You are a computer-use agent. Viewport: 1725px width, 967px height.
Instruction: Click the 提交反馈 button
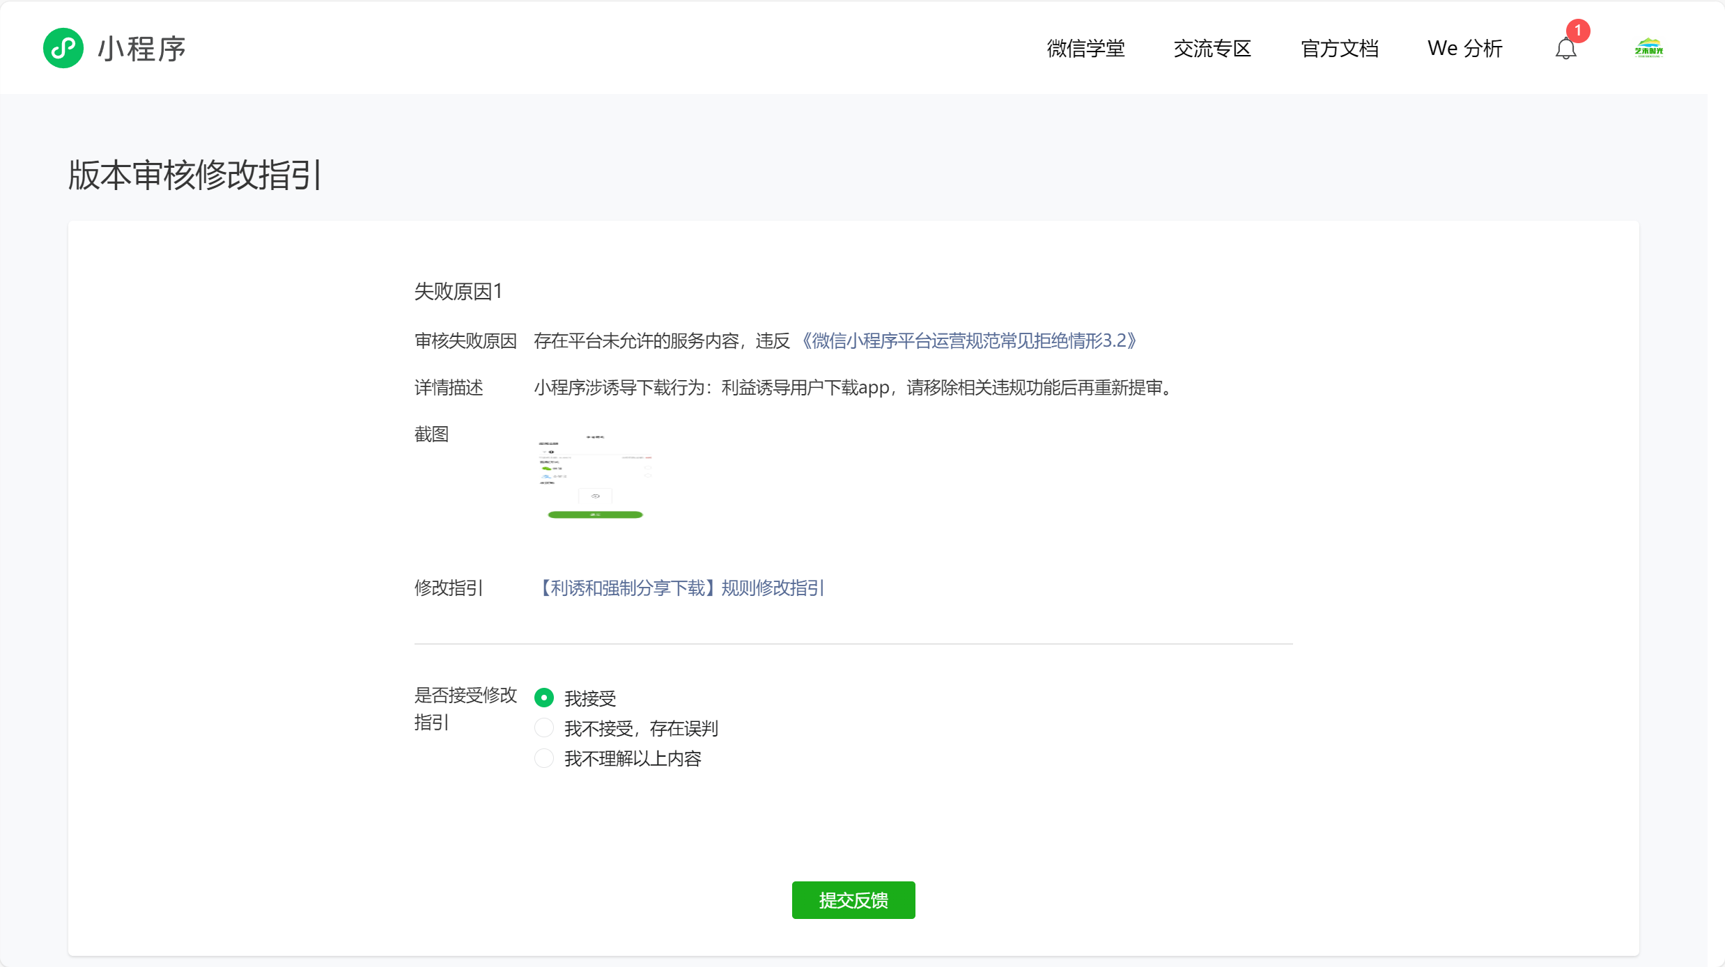tap(853, 900)
